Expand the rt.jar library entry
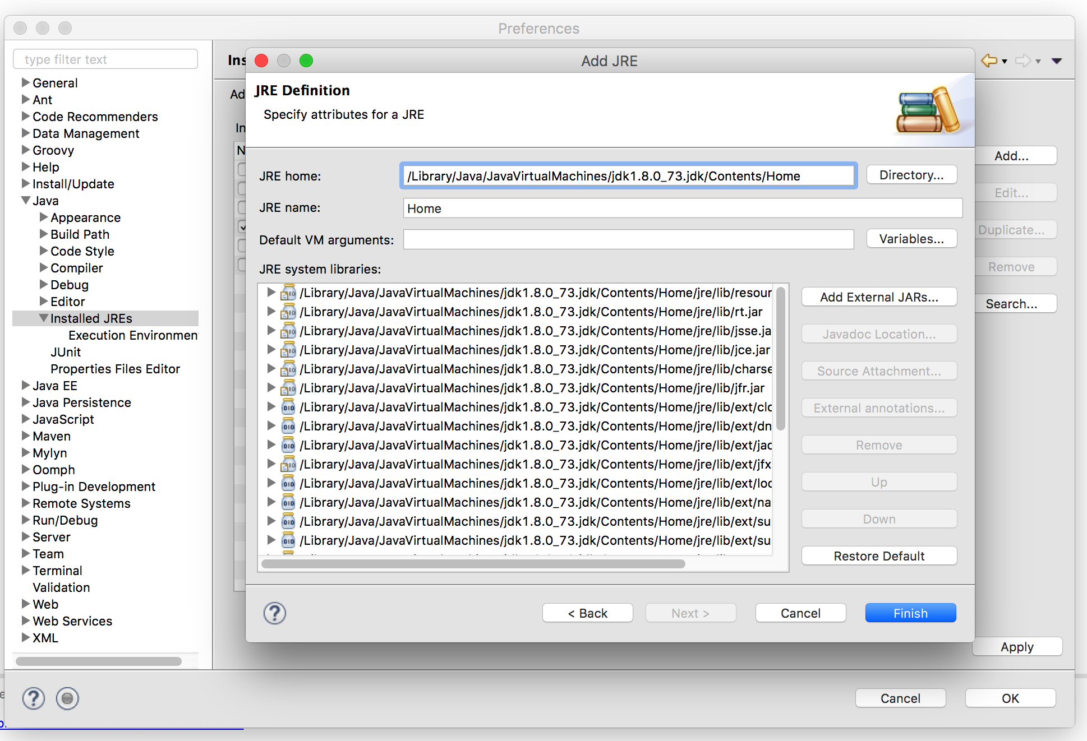The height and width of the screenshot is (741, 1087). (x=271, y=312)
